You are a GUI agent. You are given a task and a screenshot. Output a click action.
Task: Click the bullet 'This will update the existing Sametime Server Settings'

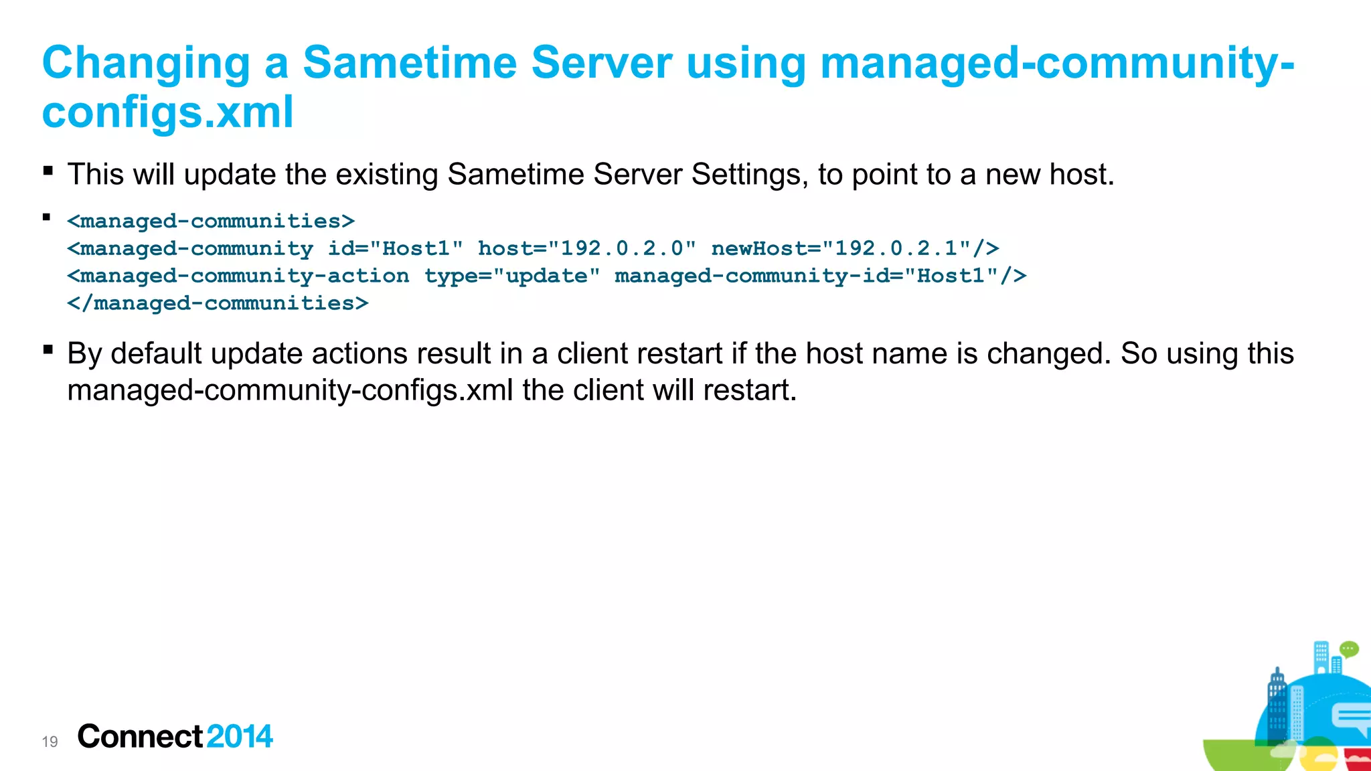590,175
